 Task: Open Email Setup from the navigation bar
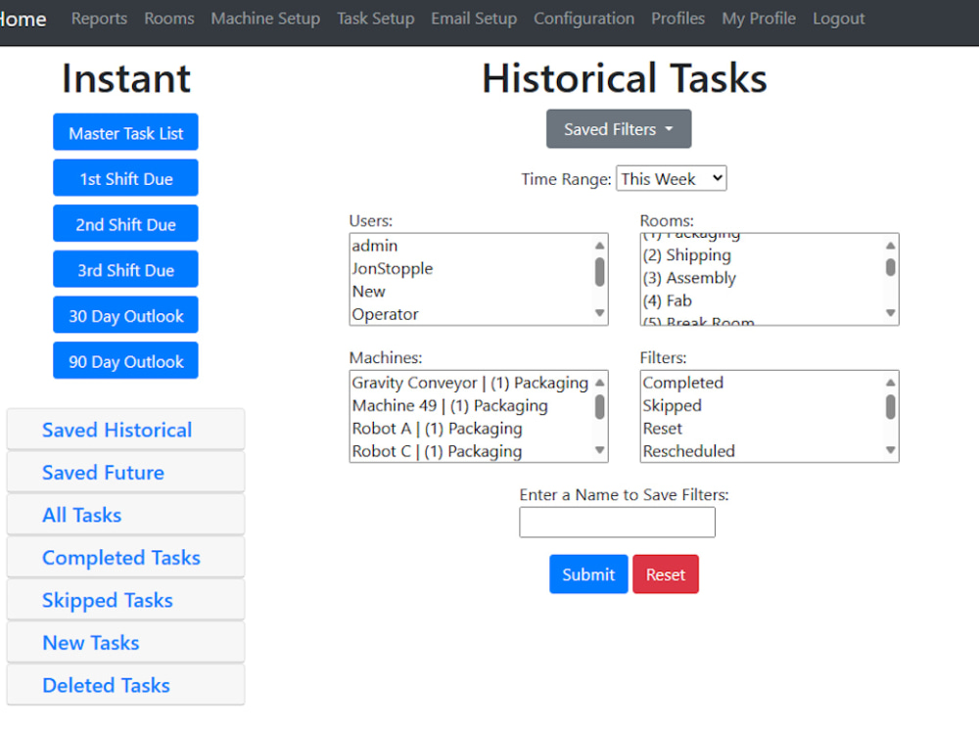[x=474, y=18]
